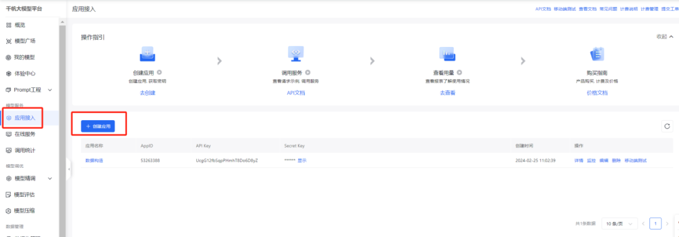Click the sidebar vertical scrollbar
This screenshot has width=679, height=237.
[x=62, y=130]
